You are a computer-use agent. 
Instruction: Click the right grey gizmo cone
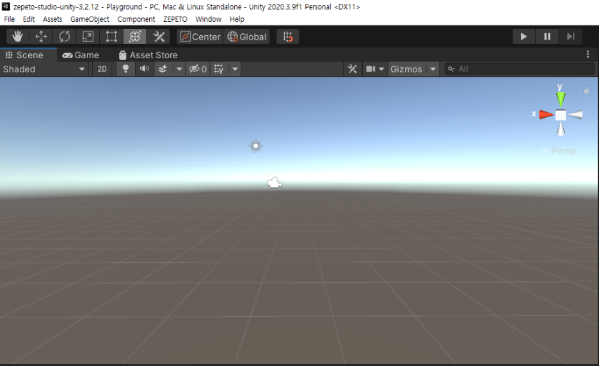tap(575, 115)
